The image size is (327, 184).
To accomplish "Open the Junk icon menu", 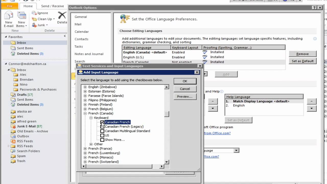I will (34, 25).
